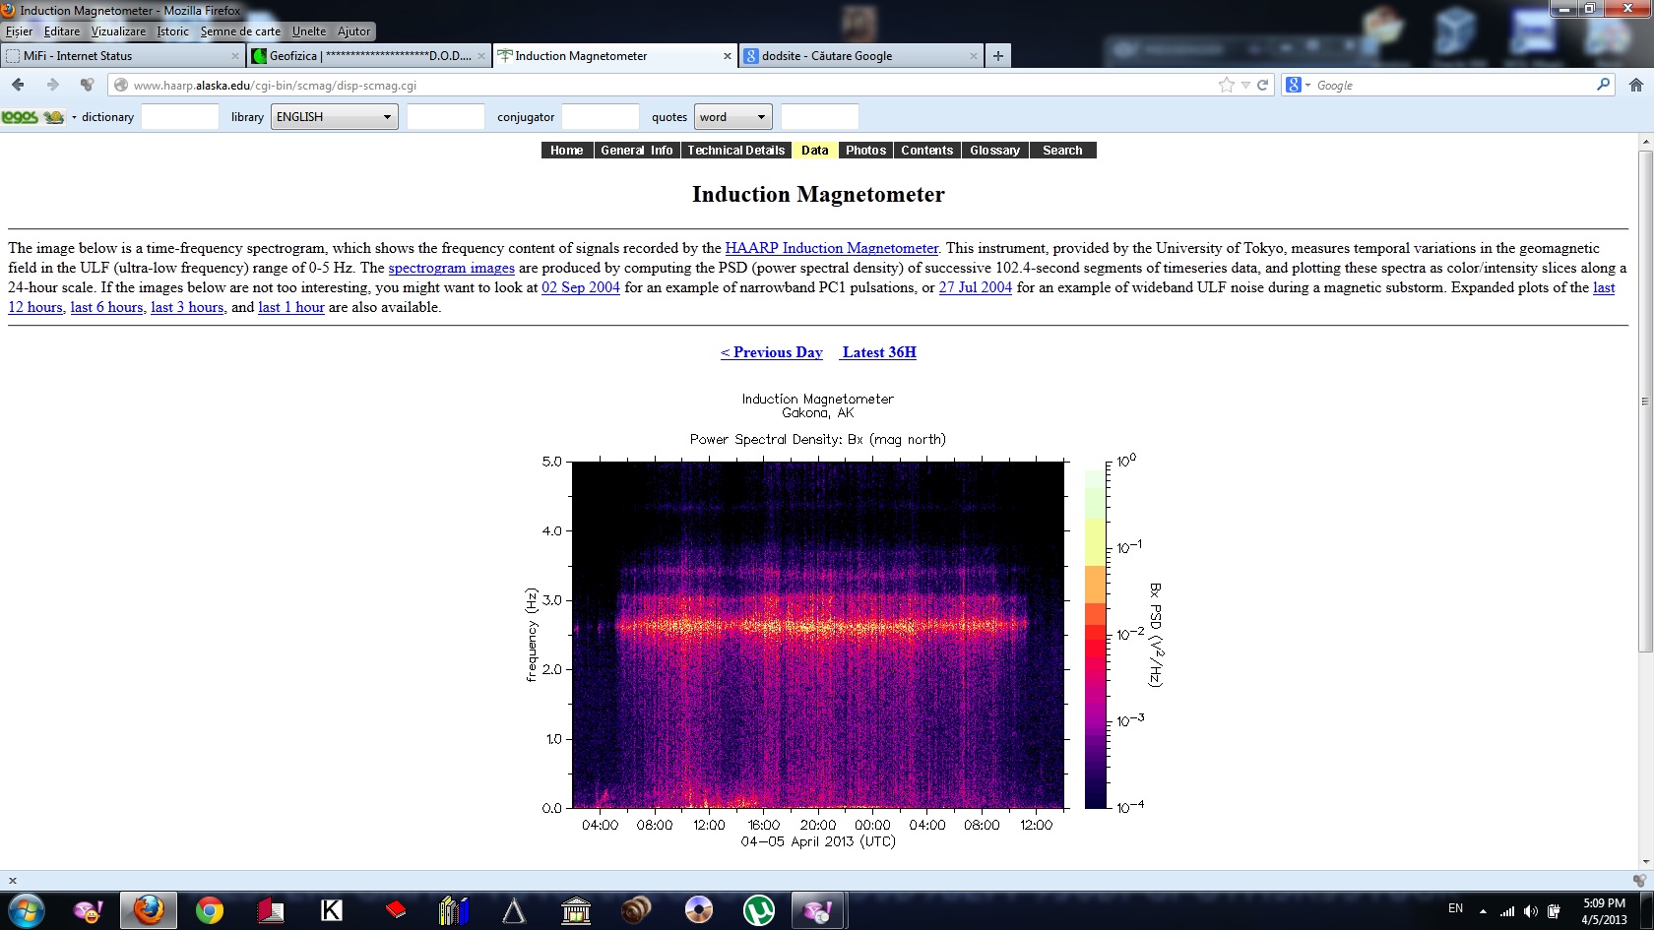Open the Istoric menu
Image resolution: width=1654 pixels, height=930 pixels.
172,31
